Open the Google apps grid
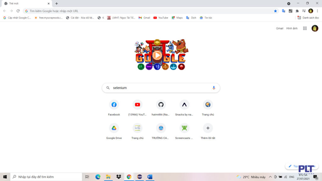 305,28
